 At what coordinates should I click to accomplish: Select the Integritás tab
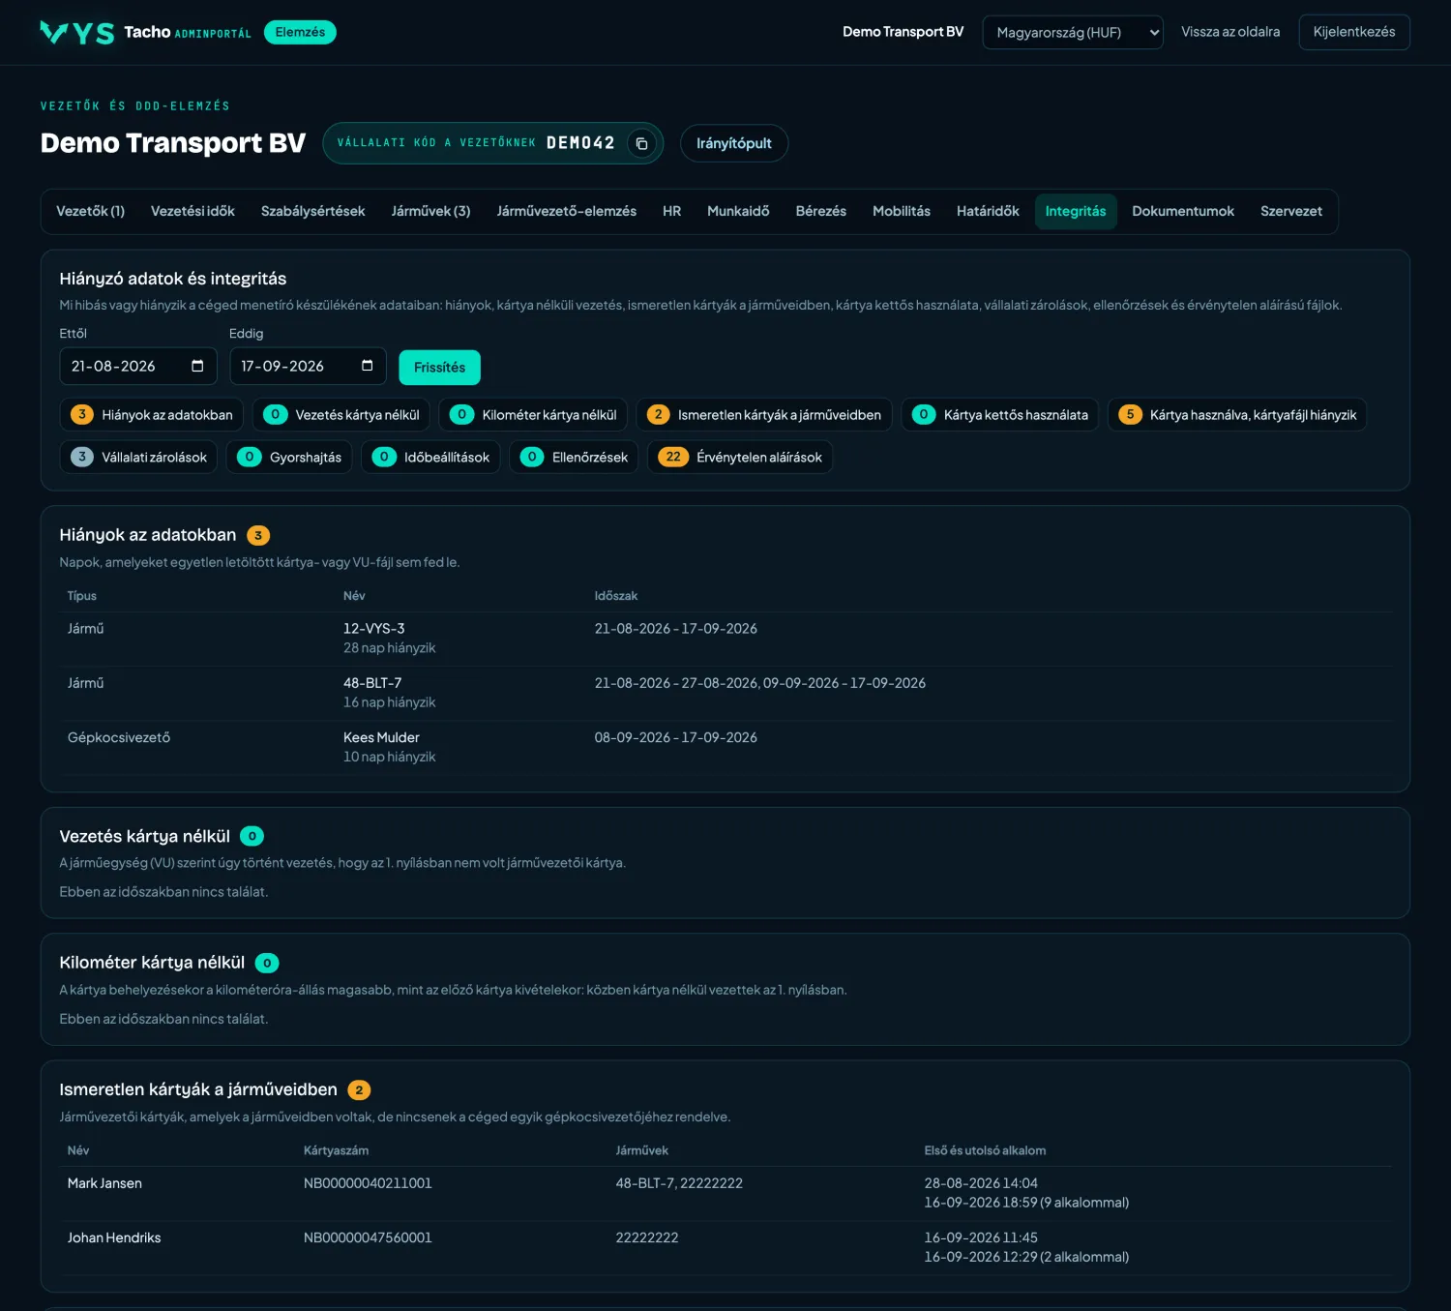click(1076, 211)
